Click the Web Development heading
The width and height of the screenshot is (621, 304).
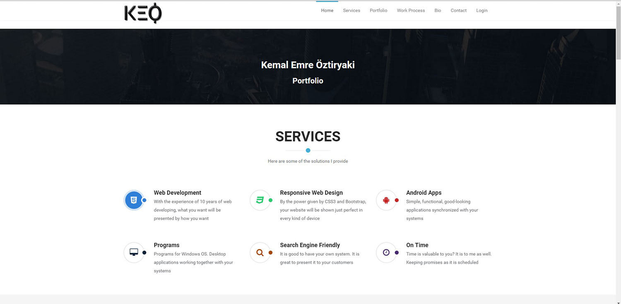[177, 193]
